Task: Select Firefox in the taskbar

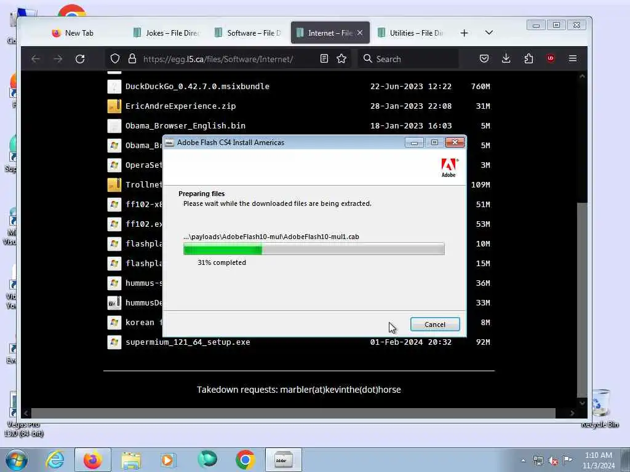Action: [x=93, y=460]
